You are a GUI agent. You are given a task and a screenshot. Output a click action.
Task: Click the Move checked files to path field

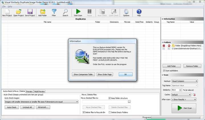105,102
